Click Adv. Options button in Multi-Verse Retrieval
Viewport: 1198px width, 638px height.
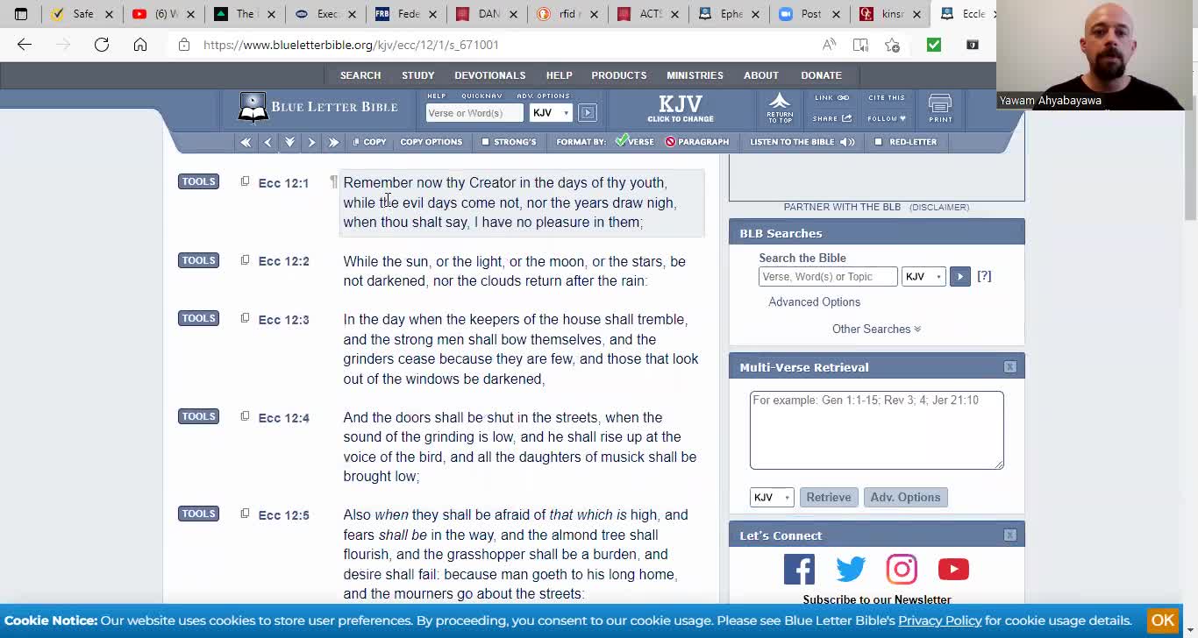point(905,498)
